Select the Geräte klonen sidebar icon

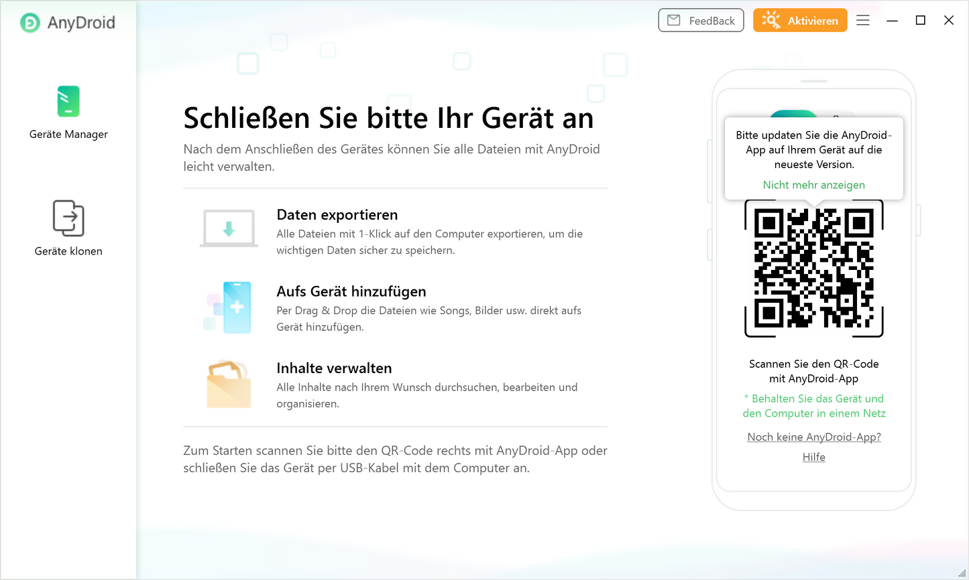tap(68, 228)
